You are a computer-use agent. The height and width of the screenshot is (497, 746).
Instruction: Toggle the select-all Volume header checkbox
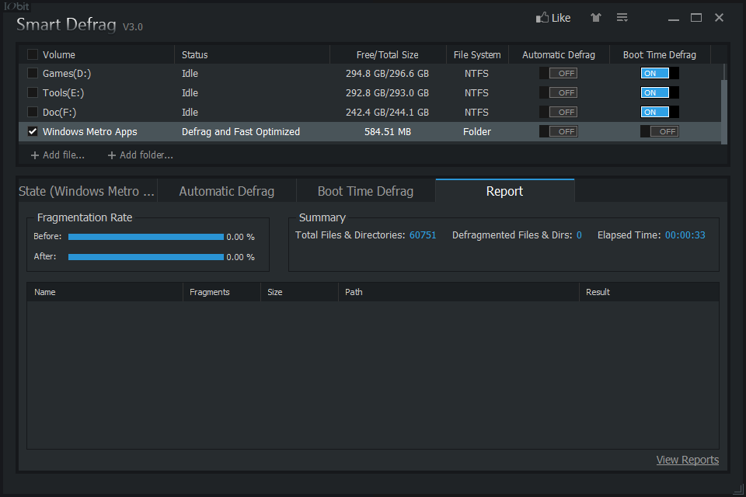tap(33, 54)
